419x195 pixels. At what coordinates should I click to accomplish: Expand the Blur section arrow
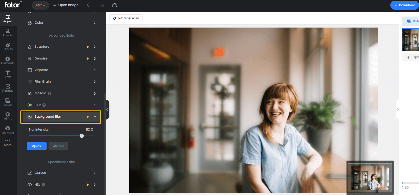pyautogui.click(x=95, y=105)
